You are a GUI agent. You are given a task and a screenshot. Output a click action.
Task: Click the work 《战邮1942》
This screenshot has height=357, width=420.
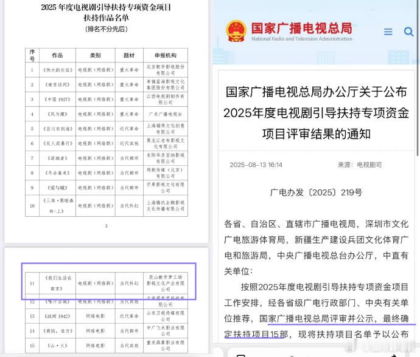click(x=58, y=316)
